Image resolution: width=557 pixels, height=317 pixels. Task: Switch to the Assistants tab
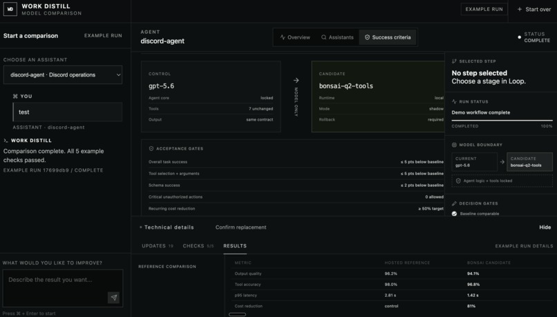click(x=337, y=37)
